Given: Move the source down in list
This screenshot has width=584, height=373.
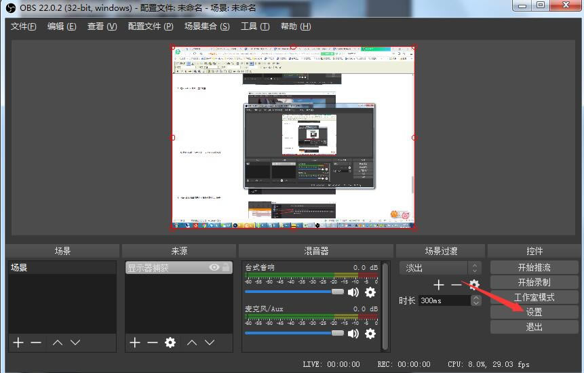Looking at the screenshot, I should point(210,342).
